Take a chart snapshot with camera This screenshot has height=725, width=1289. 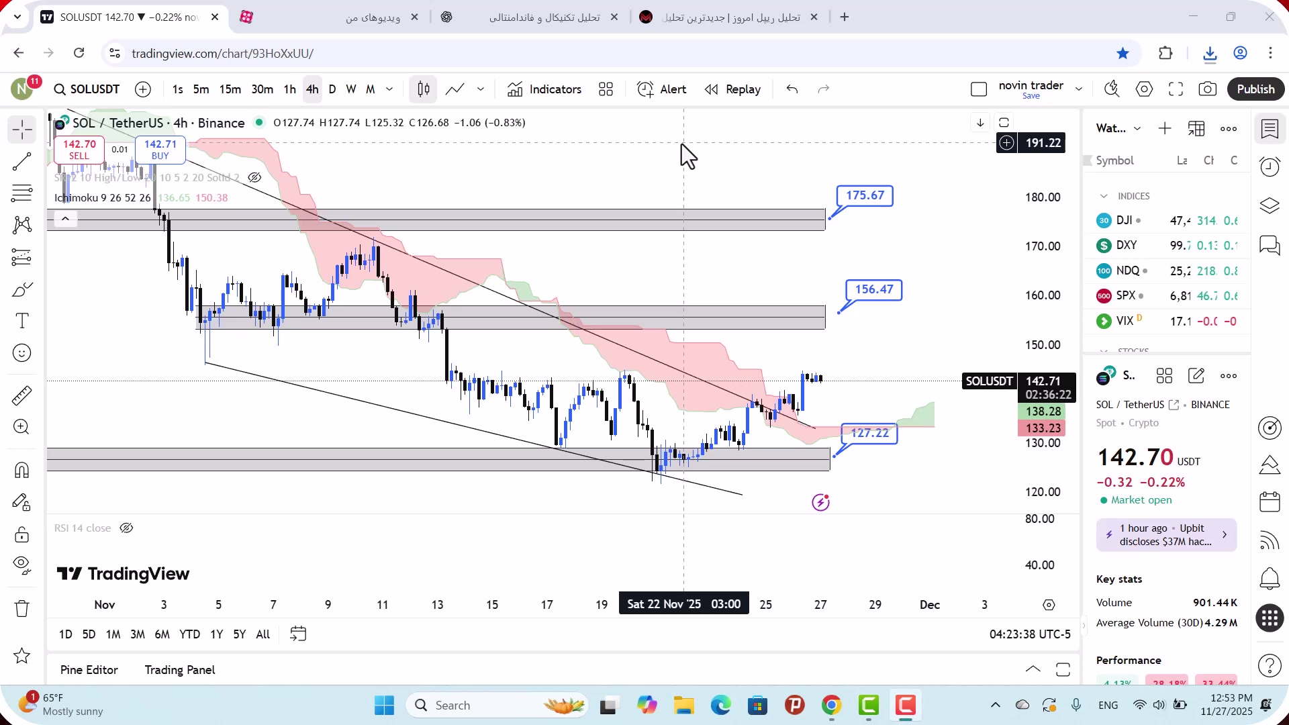point(1208,89)
